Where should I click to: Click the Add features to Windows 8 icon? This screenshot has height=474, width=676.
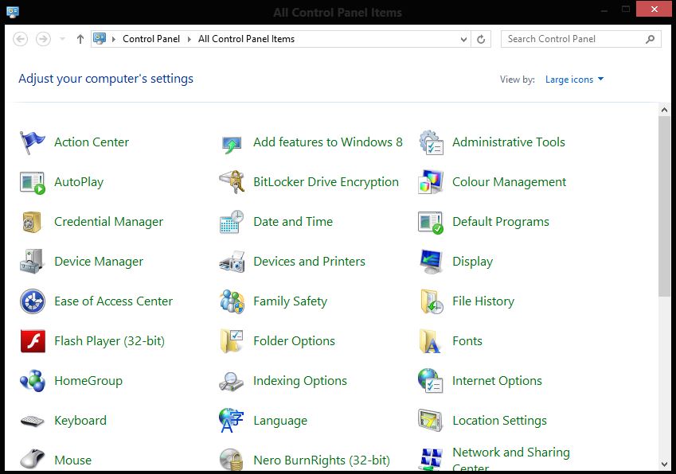(232, 145)
